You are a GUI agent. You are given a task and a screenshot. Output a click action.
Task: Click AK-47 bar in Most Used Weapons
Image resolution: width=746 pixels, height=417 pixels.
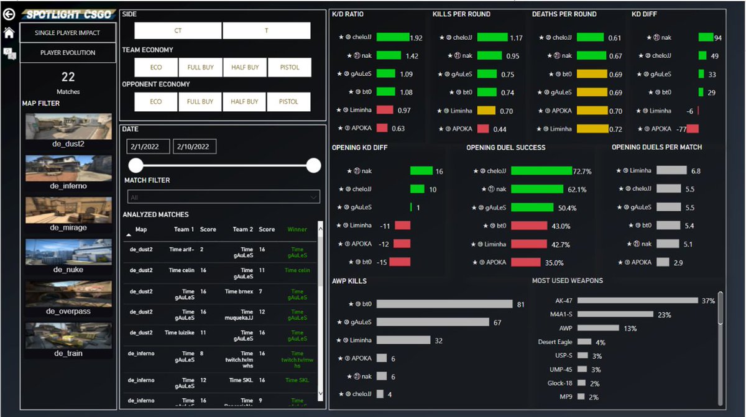tap(638, 301)
